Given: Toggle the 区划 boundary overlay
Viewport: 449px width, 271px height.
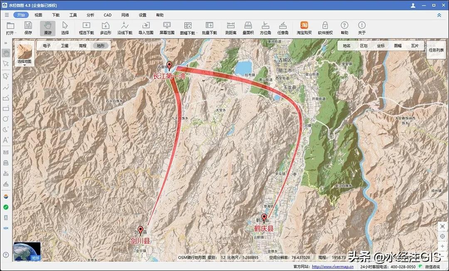Looking at the screenshot, I should 363,46.
